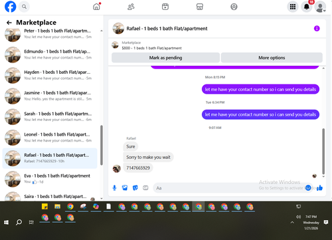The image size is (332, 240).
Task: Click the conversation list scrollbar thumb
Action: (102, 145)
